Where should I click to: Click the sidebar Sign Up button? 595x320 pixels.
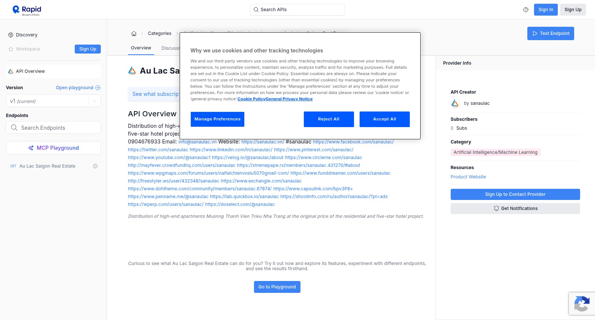(x=88, y=49)
